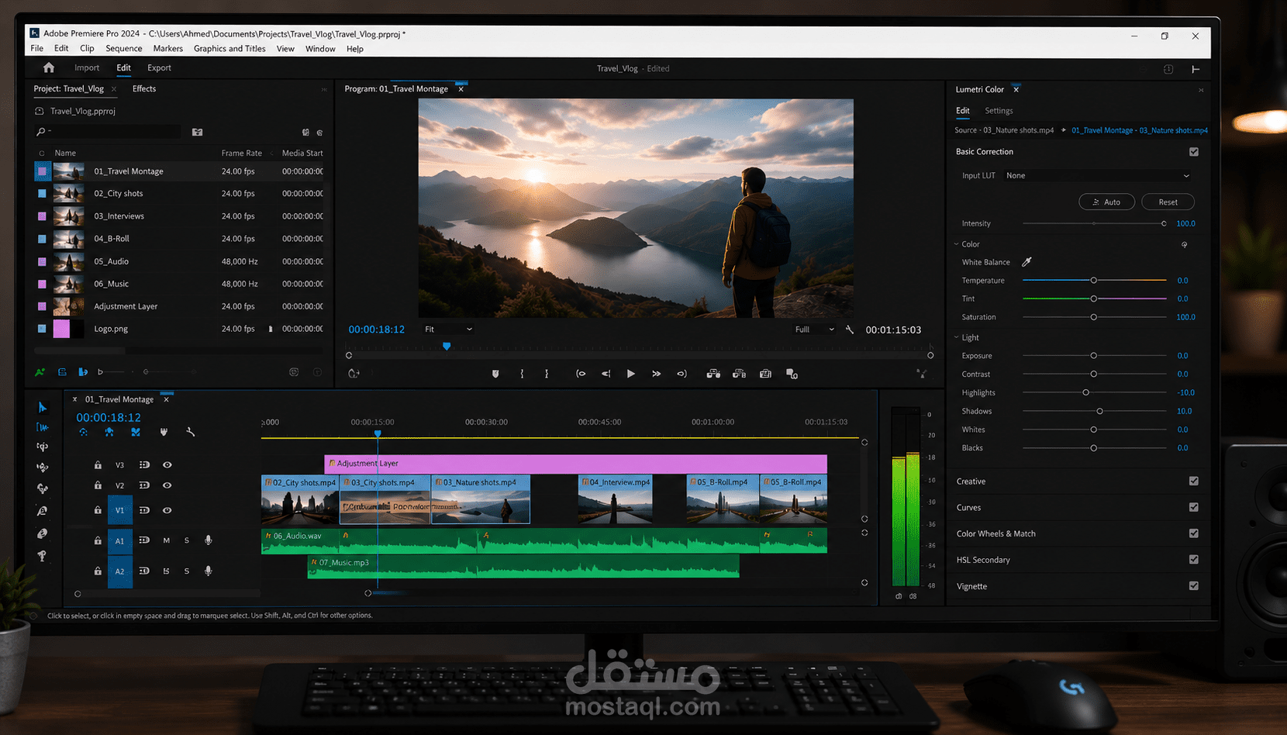Screen dimensions: 1287x735
Task: Select the 03_Nature shots.mp4 timeline clip
Action: click(481, 499)
